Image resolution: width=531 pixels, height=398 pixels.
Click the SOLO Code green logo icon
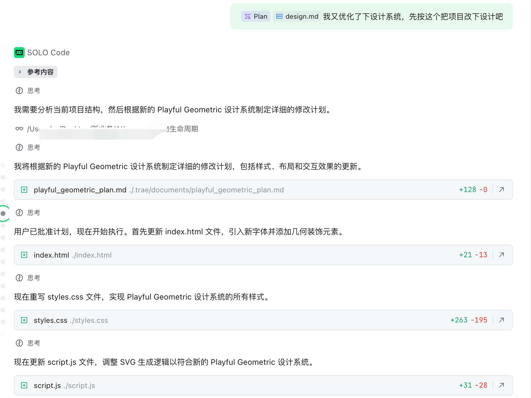19,53
